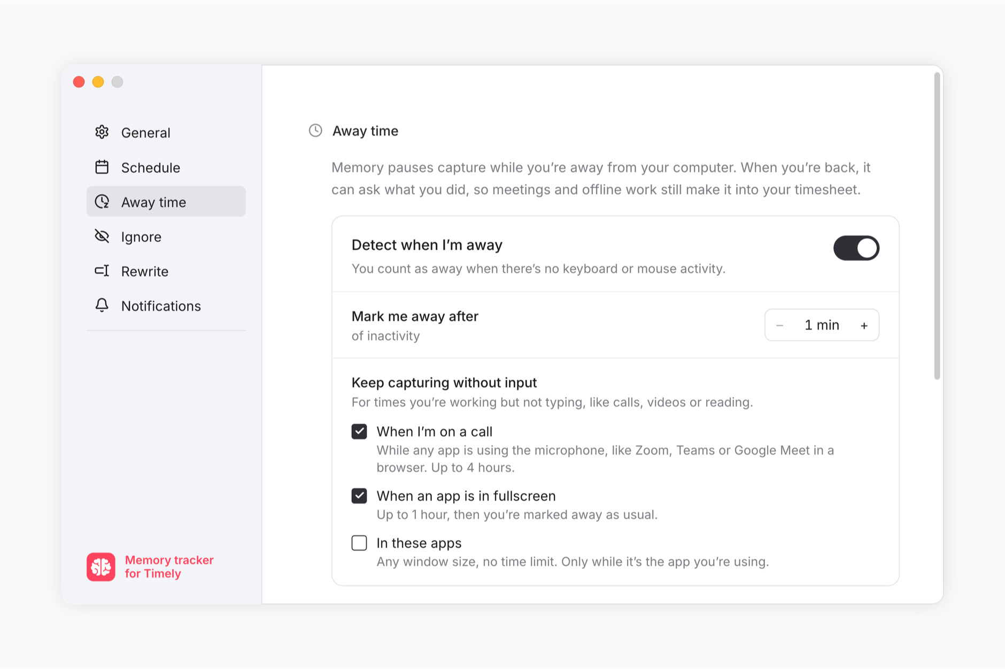1005x669 pixels.
Task: Click Keep capturing without input heading
Action: (444, 382)
